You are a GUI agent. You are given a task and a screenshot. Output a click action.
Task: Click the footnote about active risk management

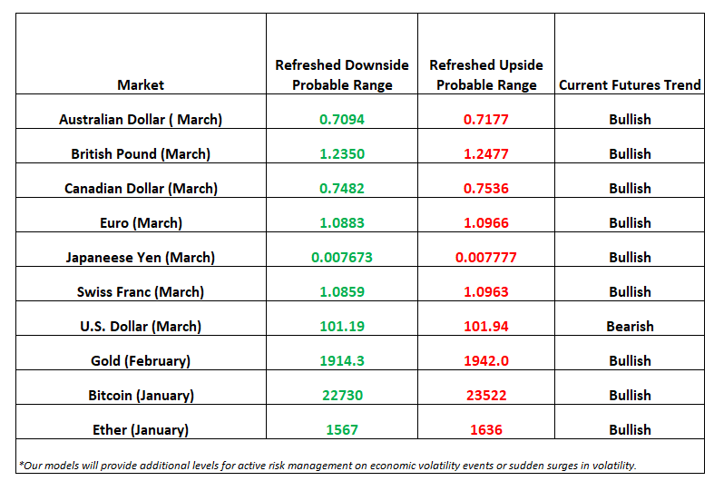(328, 466)
